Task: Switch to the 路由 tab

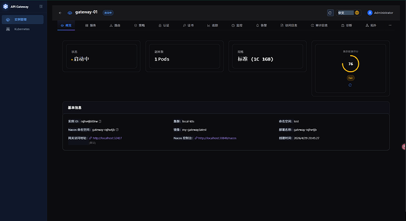Action: point(115,25)
